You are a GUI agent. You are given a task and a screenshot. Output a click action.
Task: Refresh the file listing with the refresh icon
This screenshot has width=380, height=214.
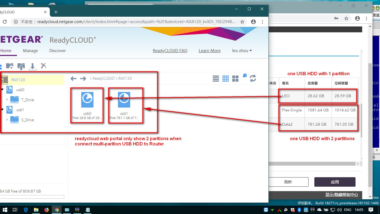click(253, 78)
